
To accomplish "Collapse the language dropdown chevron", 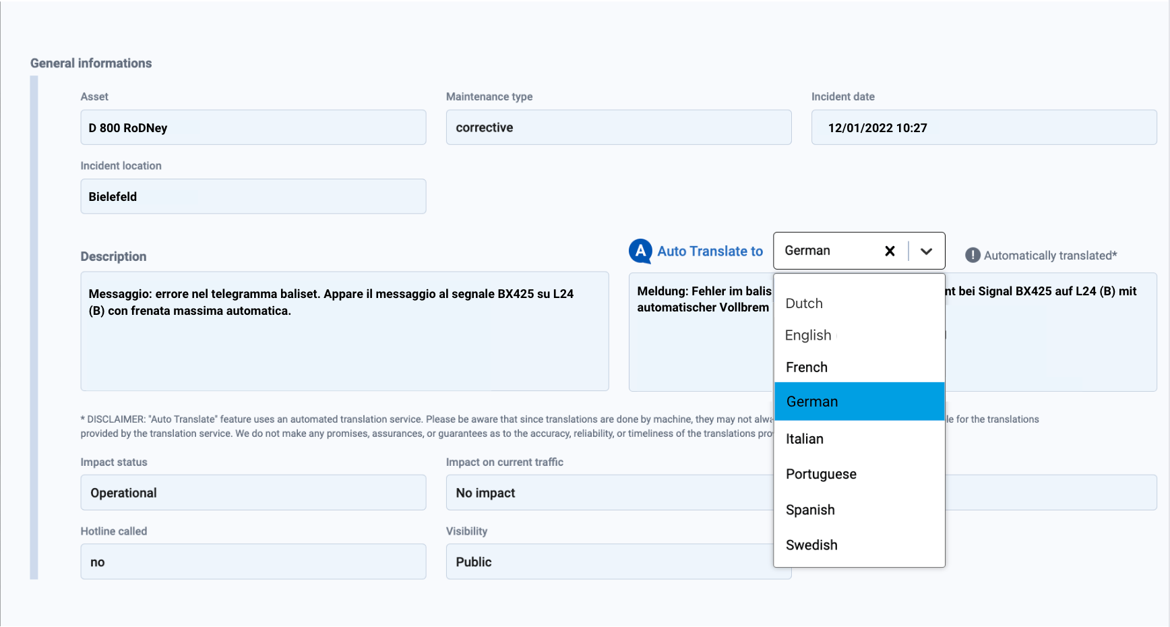I will pyautogui.click(x=926, y=251).
